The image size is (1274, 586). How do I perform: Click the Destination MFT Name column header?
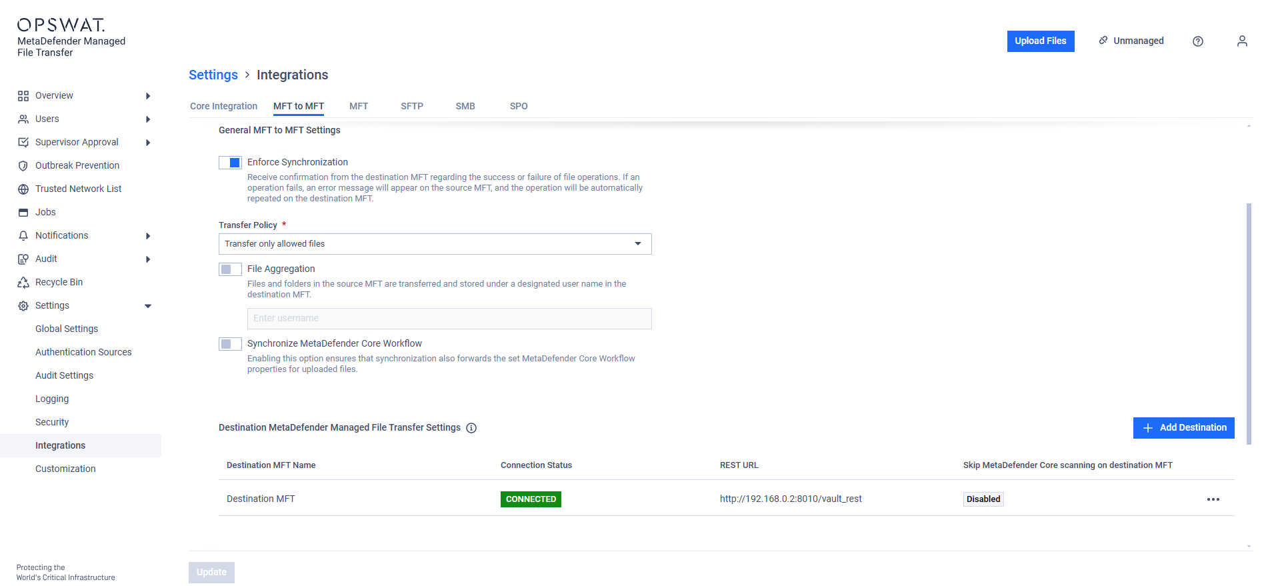(x=271, y=465)
